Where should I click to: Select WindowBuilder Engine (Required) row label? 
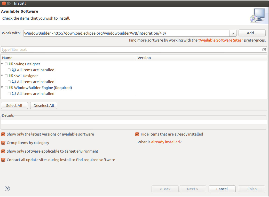[x=43, y=88]
